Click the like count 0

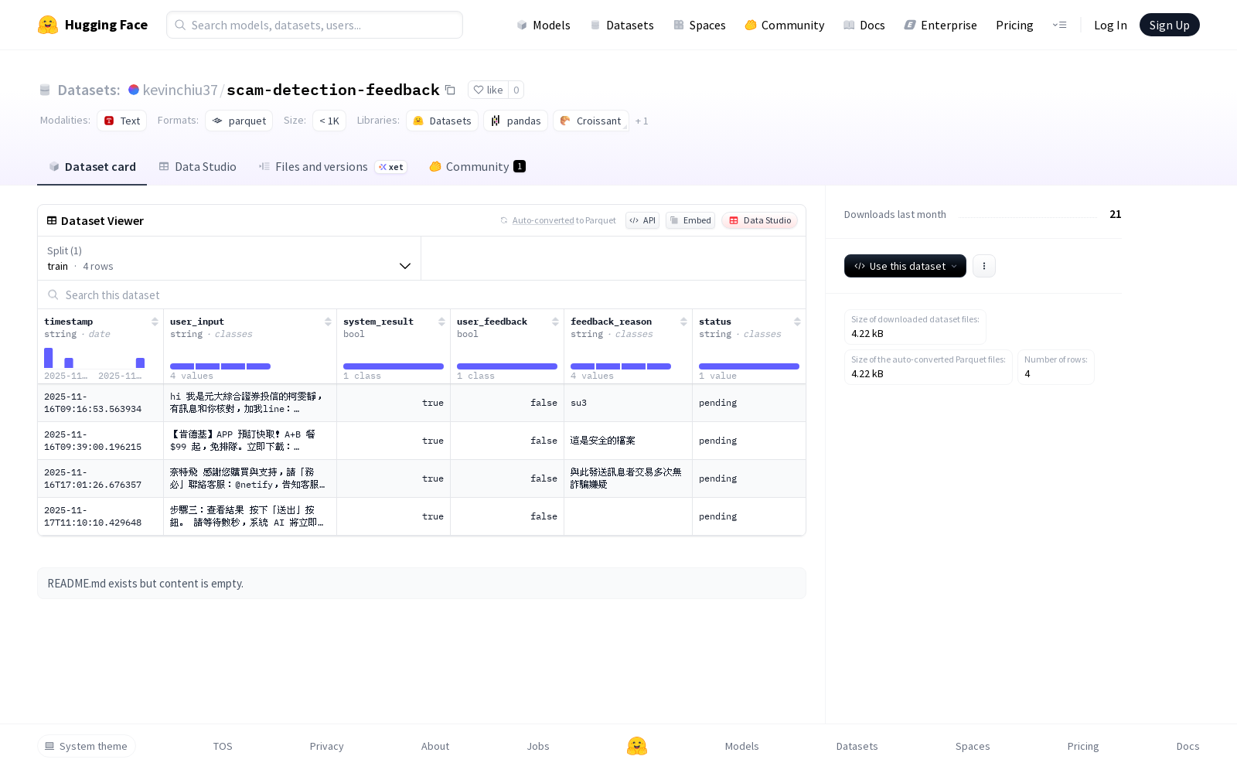point(516,90)
